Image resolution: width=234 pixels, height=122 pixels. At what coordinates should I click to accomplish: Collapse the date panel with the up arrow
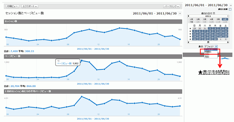(x=231, y=5)
